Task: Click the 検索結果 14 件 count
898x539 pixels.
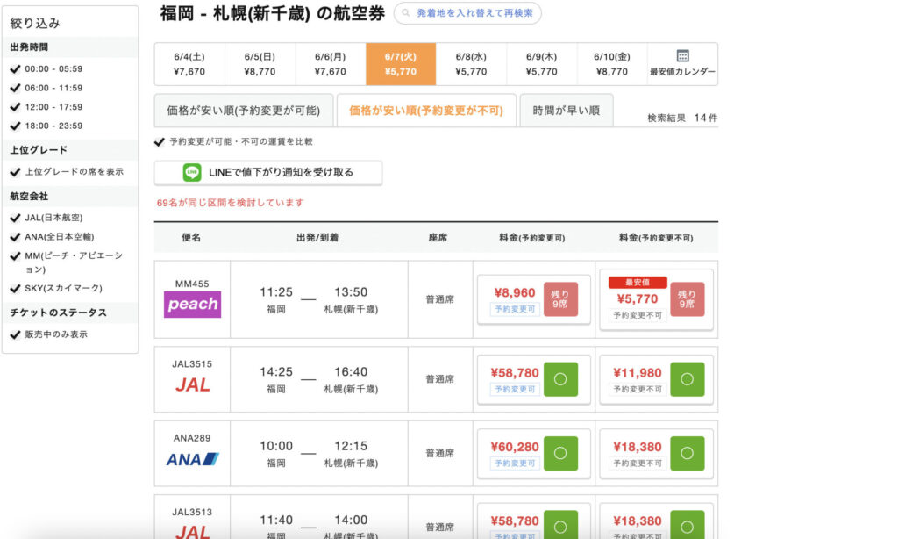Action: (682, 118)
